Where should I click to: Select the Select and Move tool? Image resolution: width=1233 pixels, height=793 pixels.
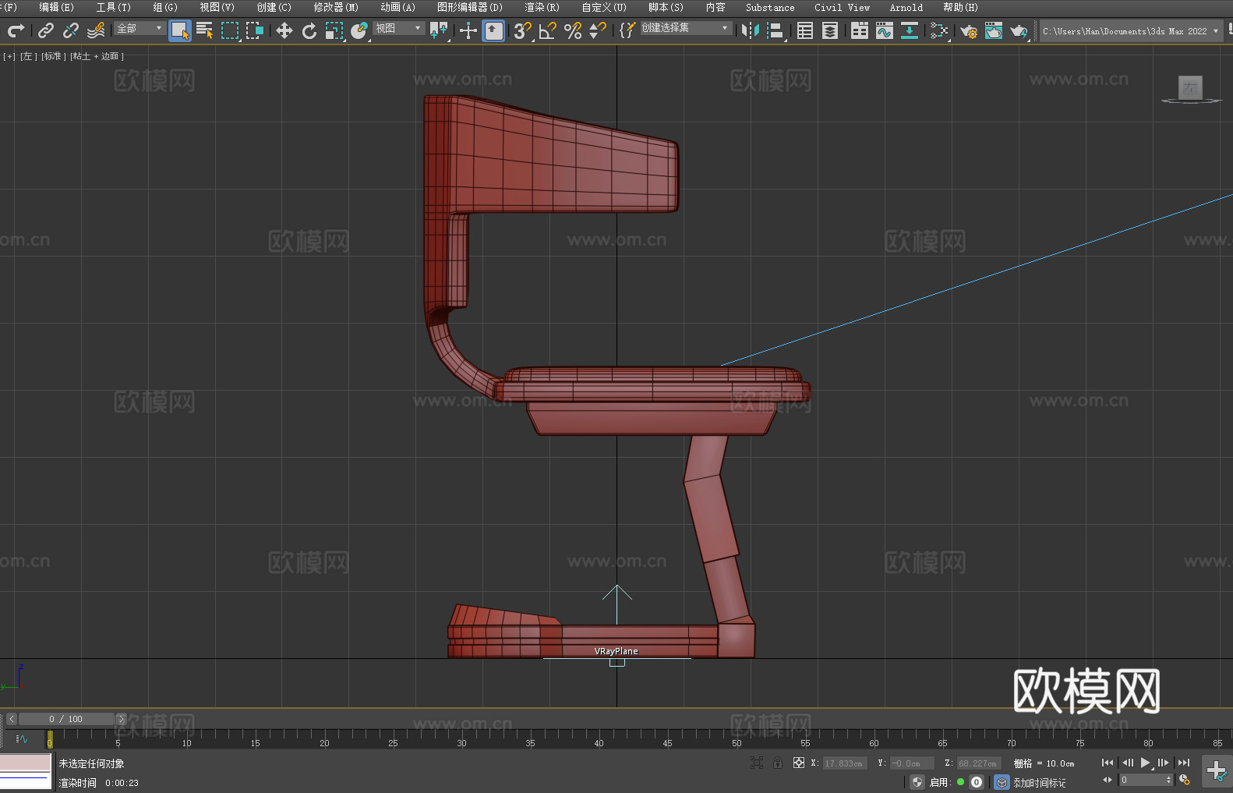[x=284, y=30]
